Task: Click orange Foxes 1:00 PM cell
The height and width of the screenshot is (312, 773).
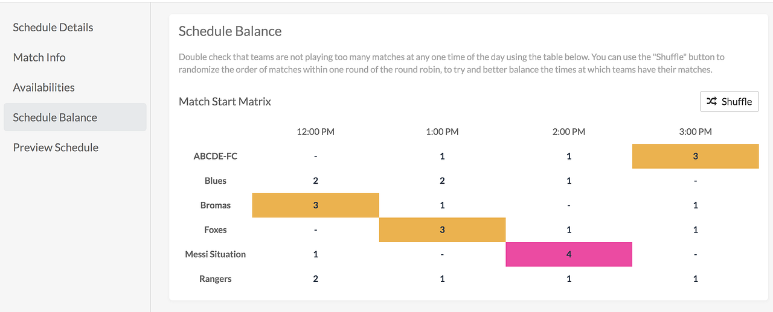Action: click(442, 229)
